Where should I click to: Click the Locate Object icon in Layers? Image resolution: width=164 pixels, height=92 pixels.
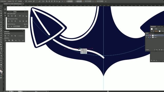(x=155, y=50)
